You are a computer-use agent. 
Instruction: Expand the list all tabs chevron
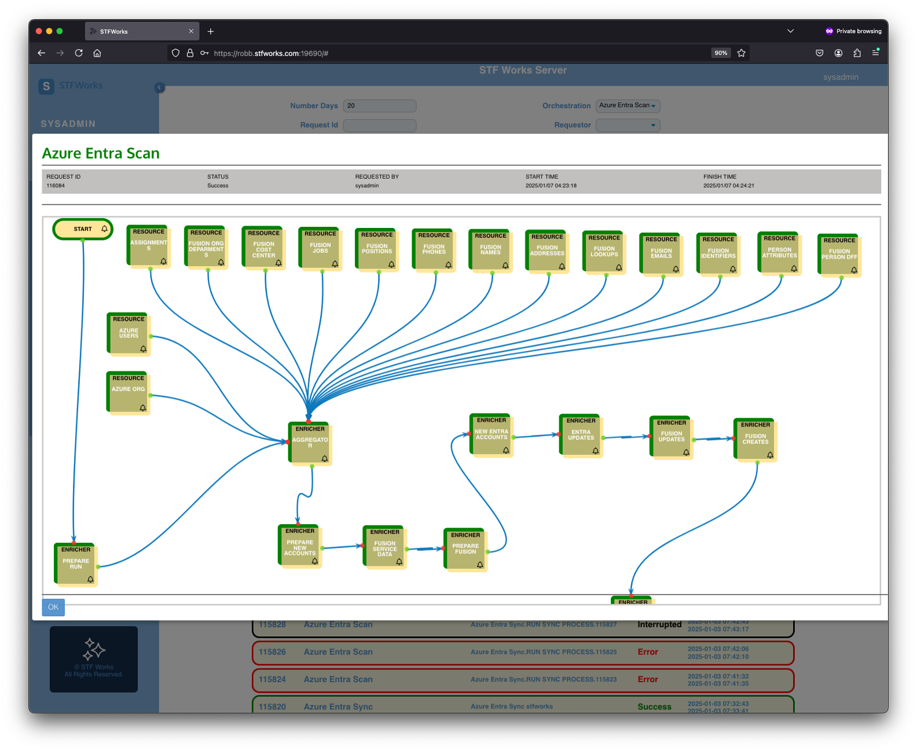click(x=790, y=31)
